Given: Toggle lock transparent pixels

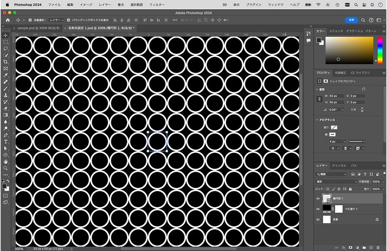Looking at the screenshot, I should (x=328, y=189).
